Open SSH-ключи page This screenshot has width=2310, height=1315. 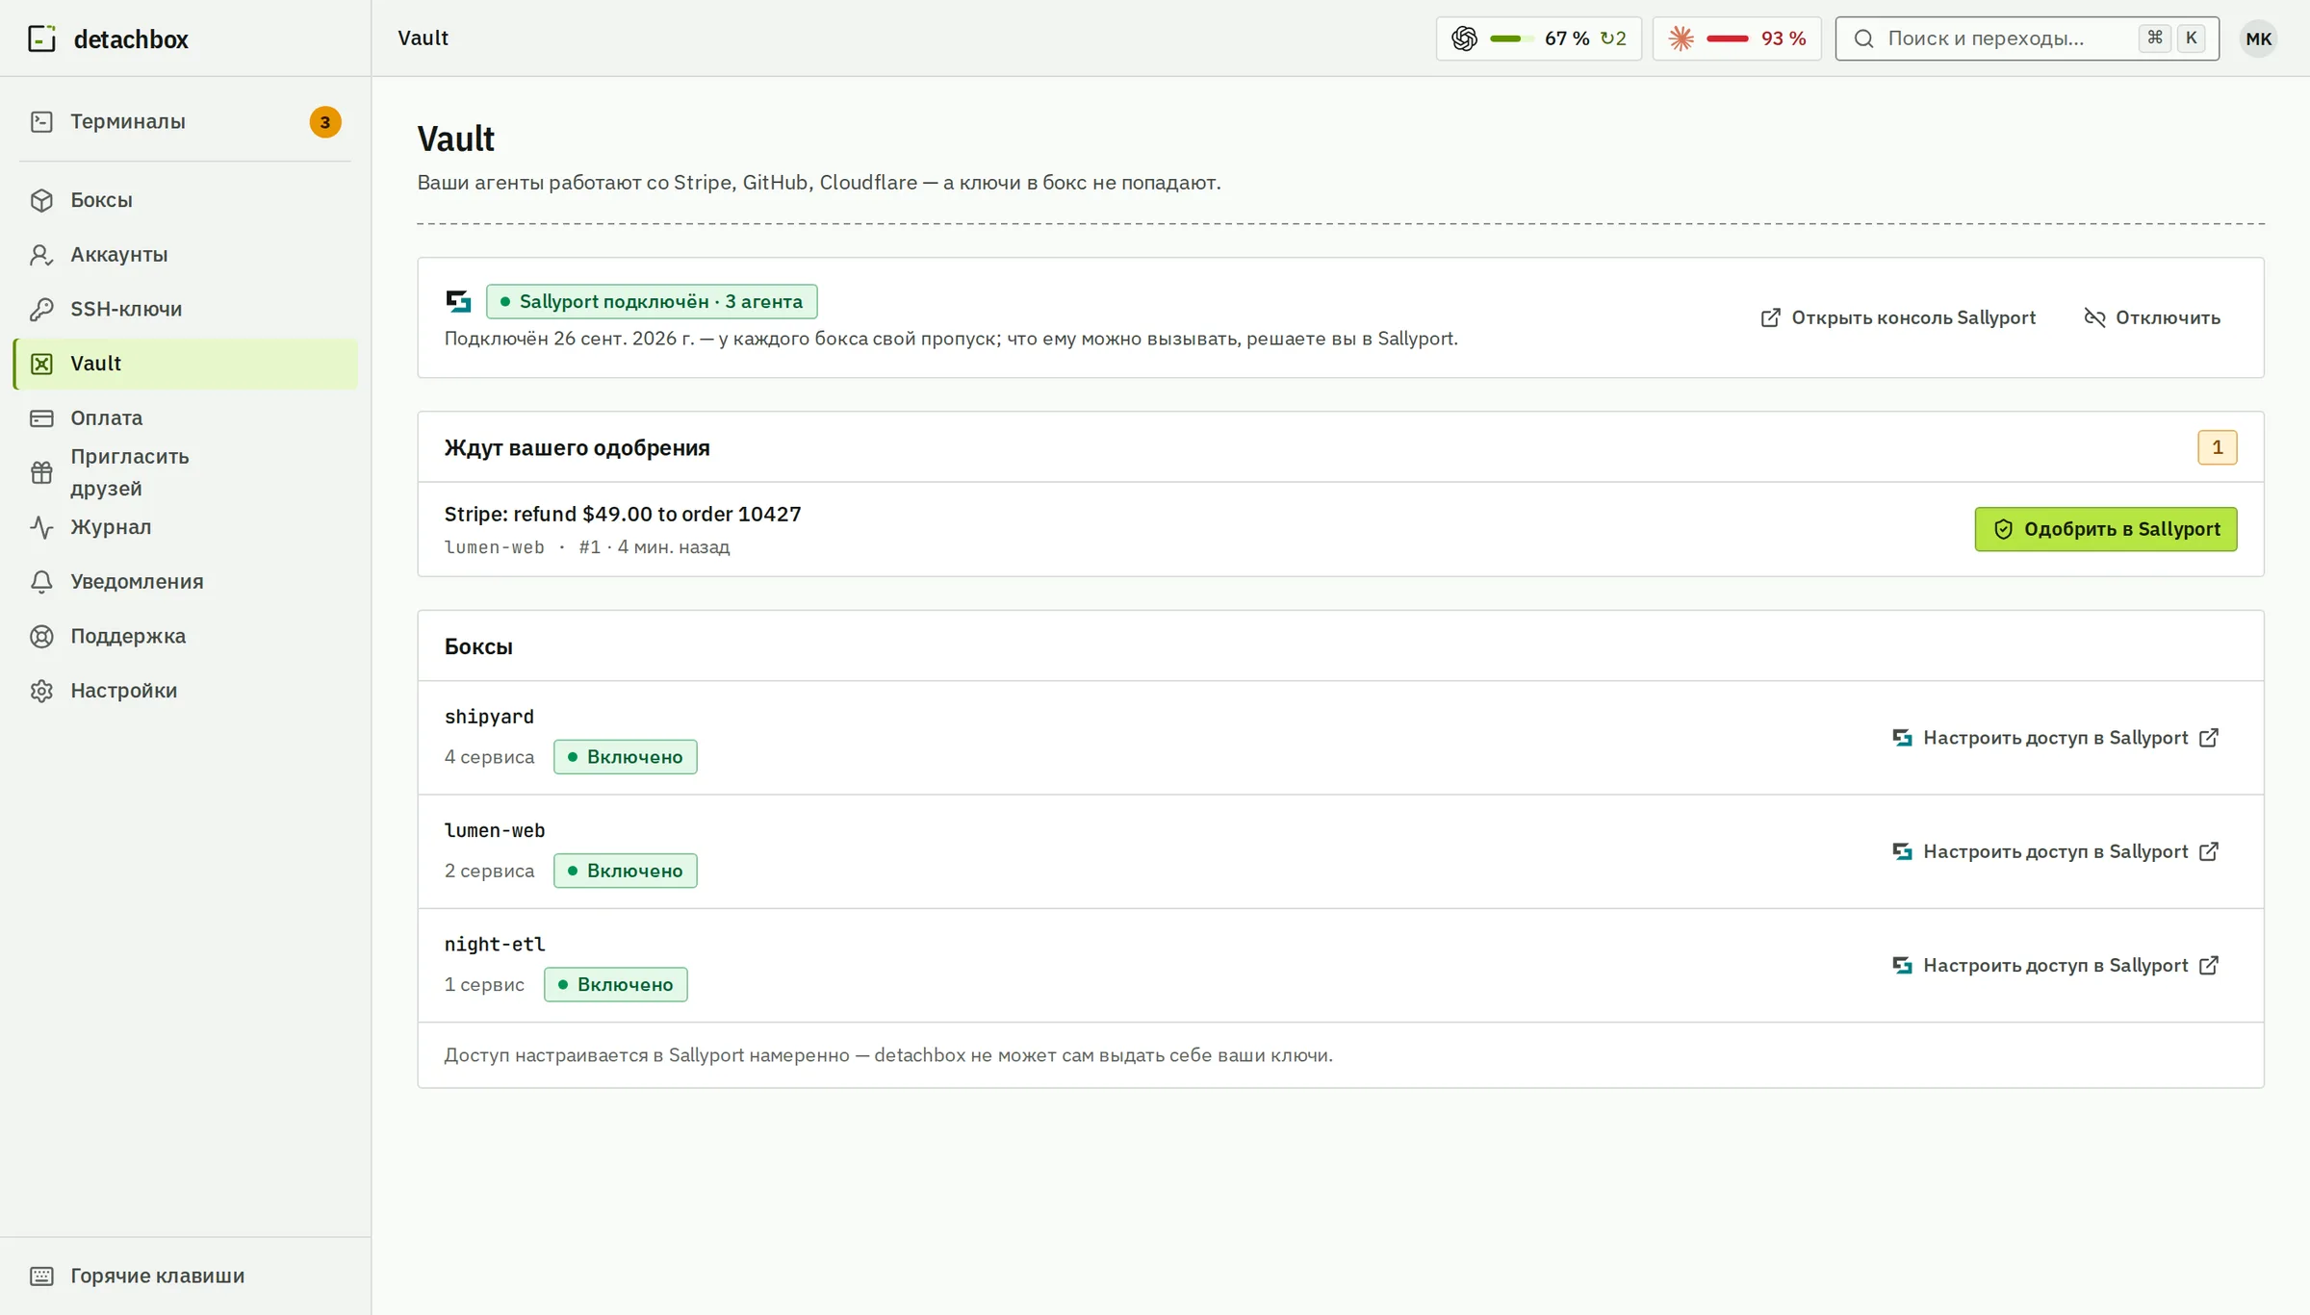185,309
